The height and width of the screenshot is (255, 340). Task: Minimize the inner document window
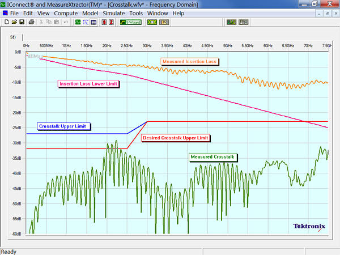(x=319, y=14)
